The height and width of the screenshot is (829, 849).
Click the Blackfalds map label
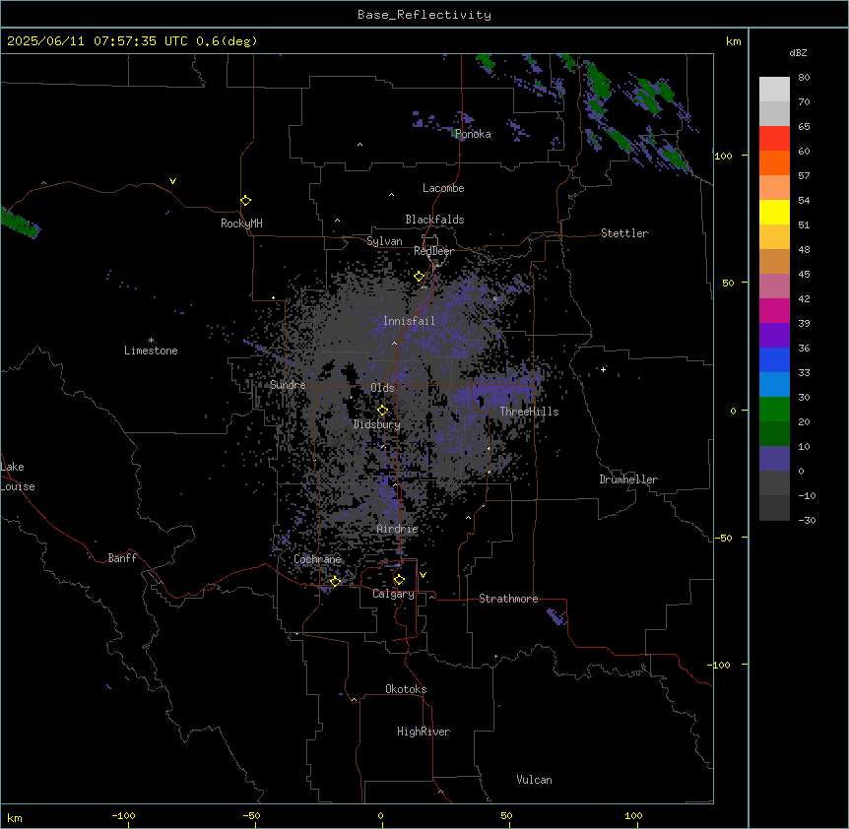(434, 220)
